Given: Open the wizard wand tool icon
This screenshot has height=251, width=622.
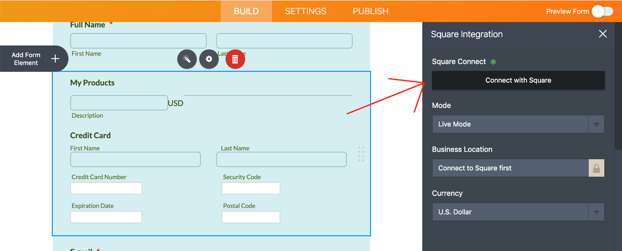Looking at the screenshot, I should (187, 59).
